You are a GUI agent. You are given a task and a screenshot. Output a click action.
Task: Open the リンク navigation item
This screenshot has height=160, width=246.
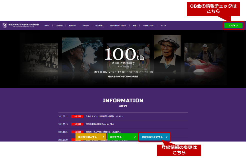pos(163,25)
